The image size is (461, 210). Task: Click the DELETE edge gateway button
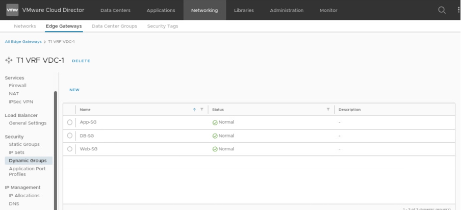81,61
